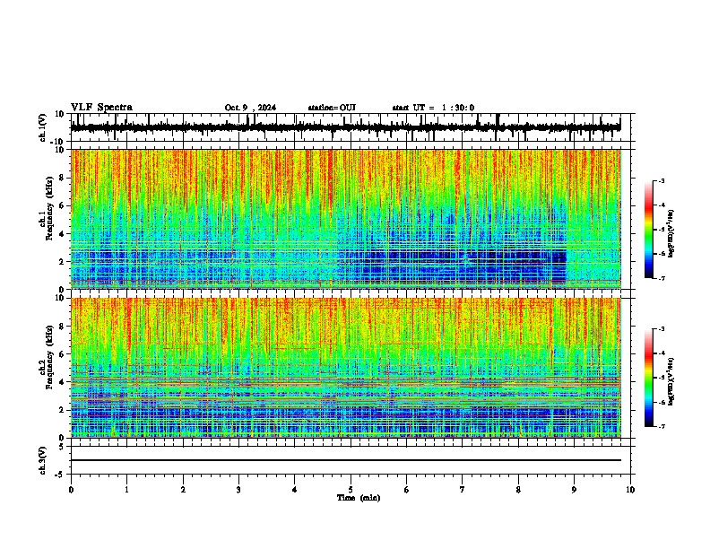Click the date label 'Oct. 9 , 2024'
This screenshot has width=710, height=549.
[250, 108]
